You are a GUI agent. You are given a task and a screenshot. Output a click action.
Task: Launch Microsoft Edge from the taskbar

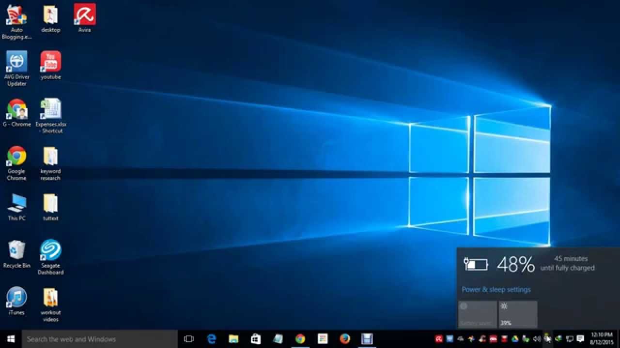point(211,339)
